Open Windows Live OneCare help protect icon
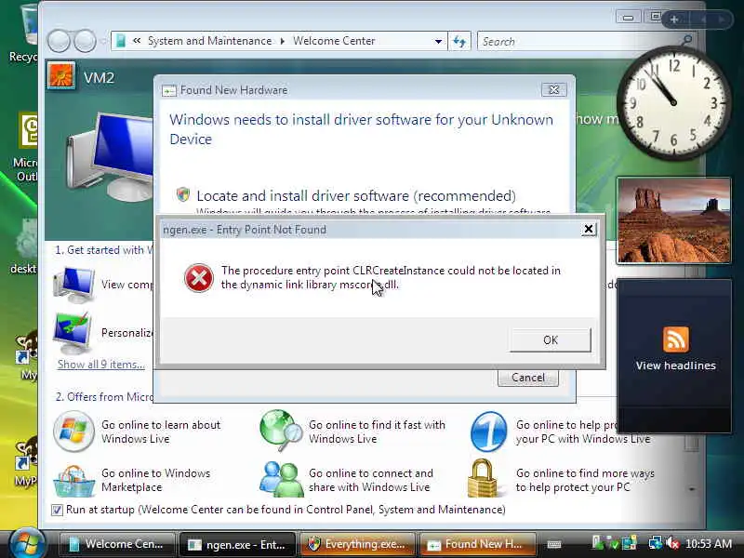The height and width of the screenshot is (558, 744). click(488, 432)
